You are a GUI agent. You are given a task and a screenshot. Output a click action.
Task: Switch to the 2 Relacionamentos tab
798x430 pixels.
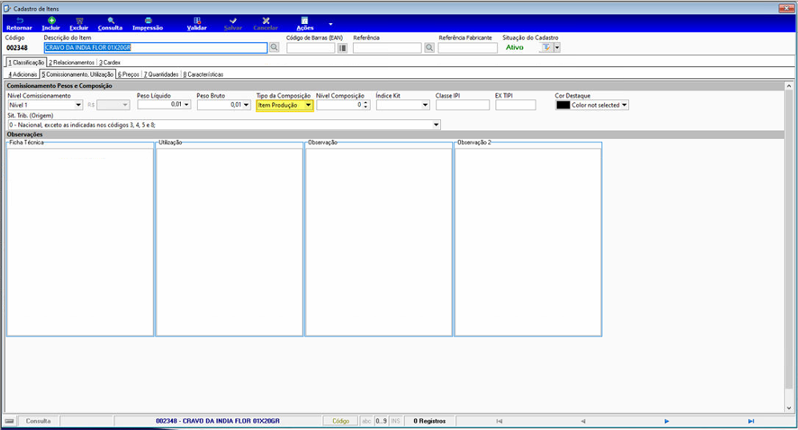(x=72, y=62)
